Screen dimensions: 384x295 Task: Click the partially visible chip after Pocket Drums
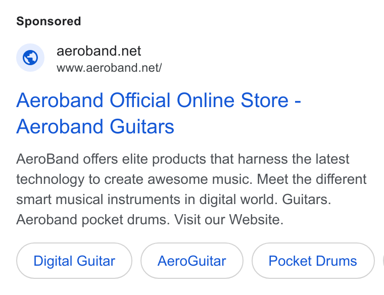[383, 261]
